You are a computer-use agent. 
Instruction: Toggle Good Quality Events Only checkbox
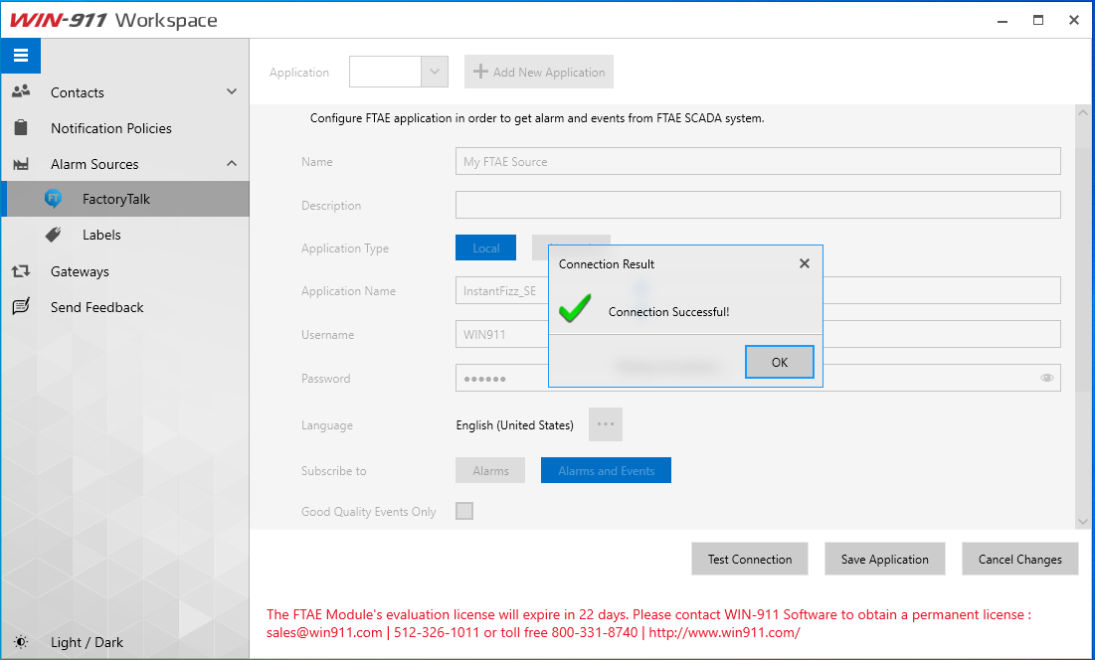pyautogui.click(x=464, y=511)
